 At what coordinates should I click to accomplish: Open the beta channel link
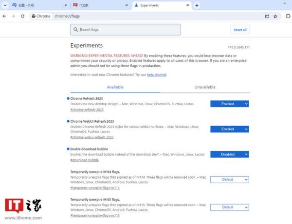(156, 75)
